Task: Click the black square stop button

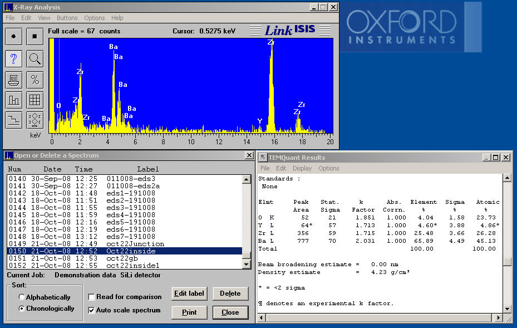Action: (x=35, y=36)
